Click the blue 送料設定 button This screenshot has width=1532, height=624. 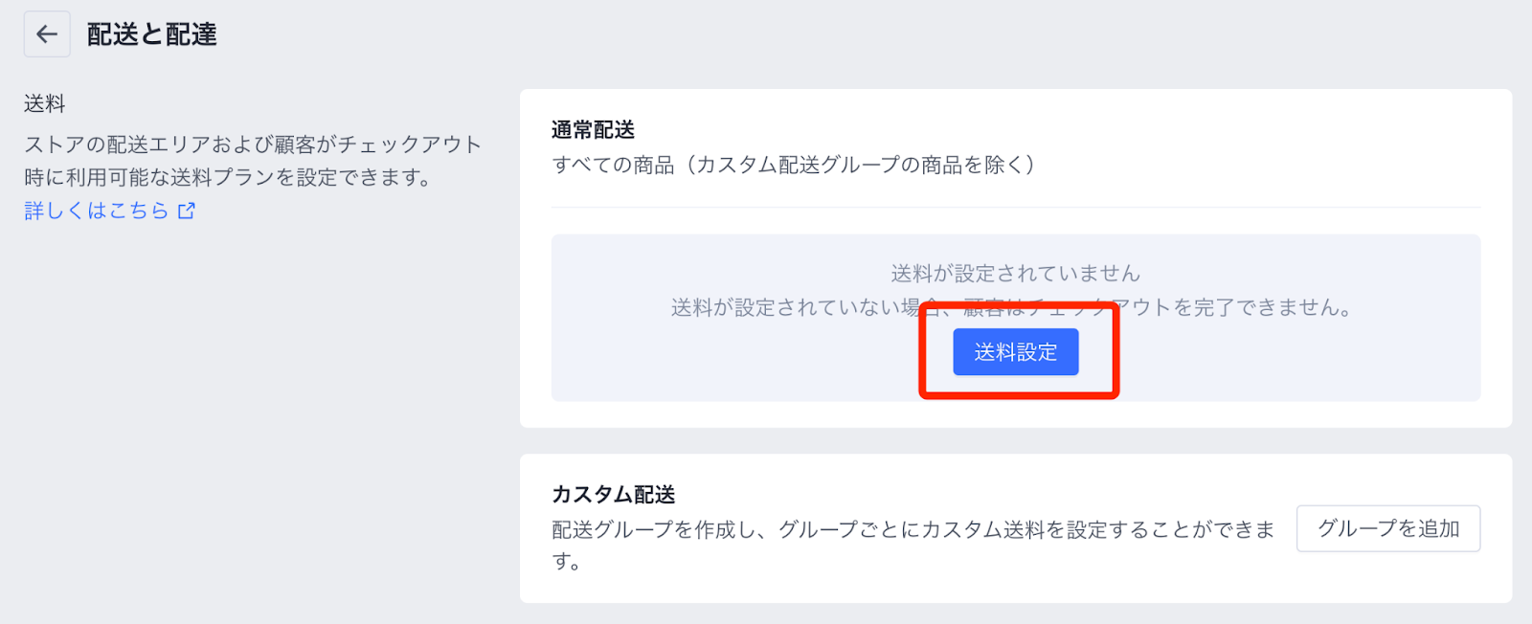coord(1016,351)
